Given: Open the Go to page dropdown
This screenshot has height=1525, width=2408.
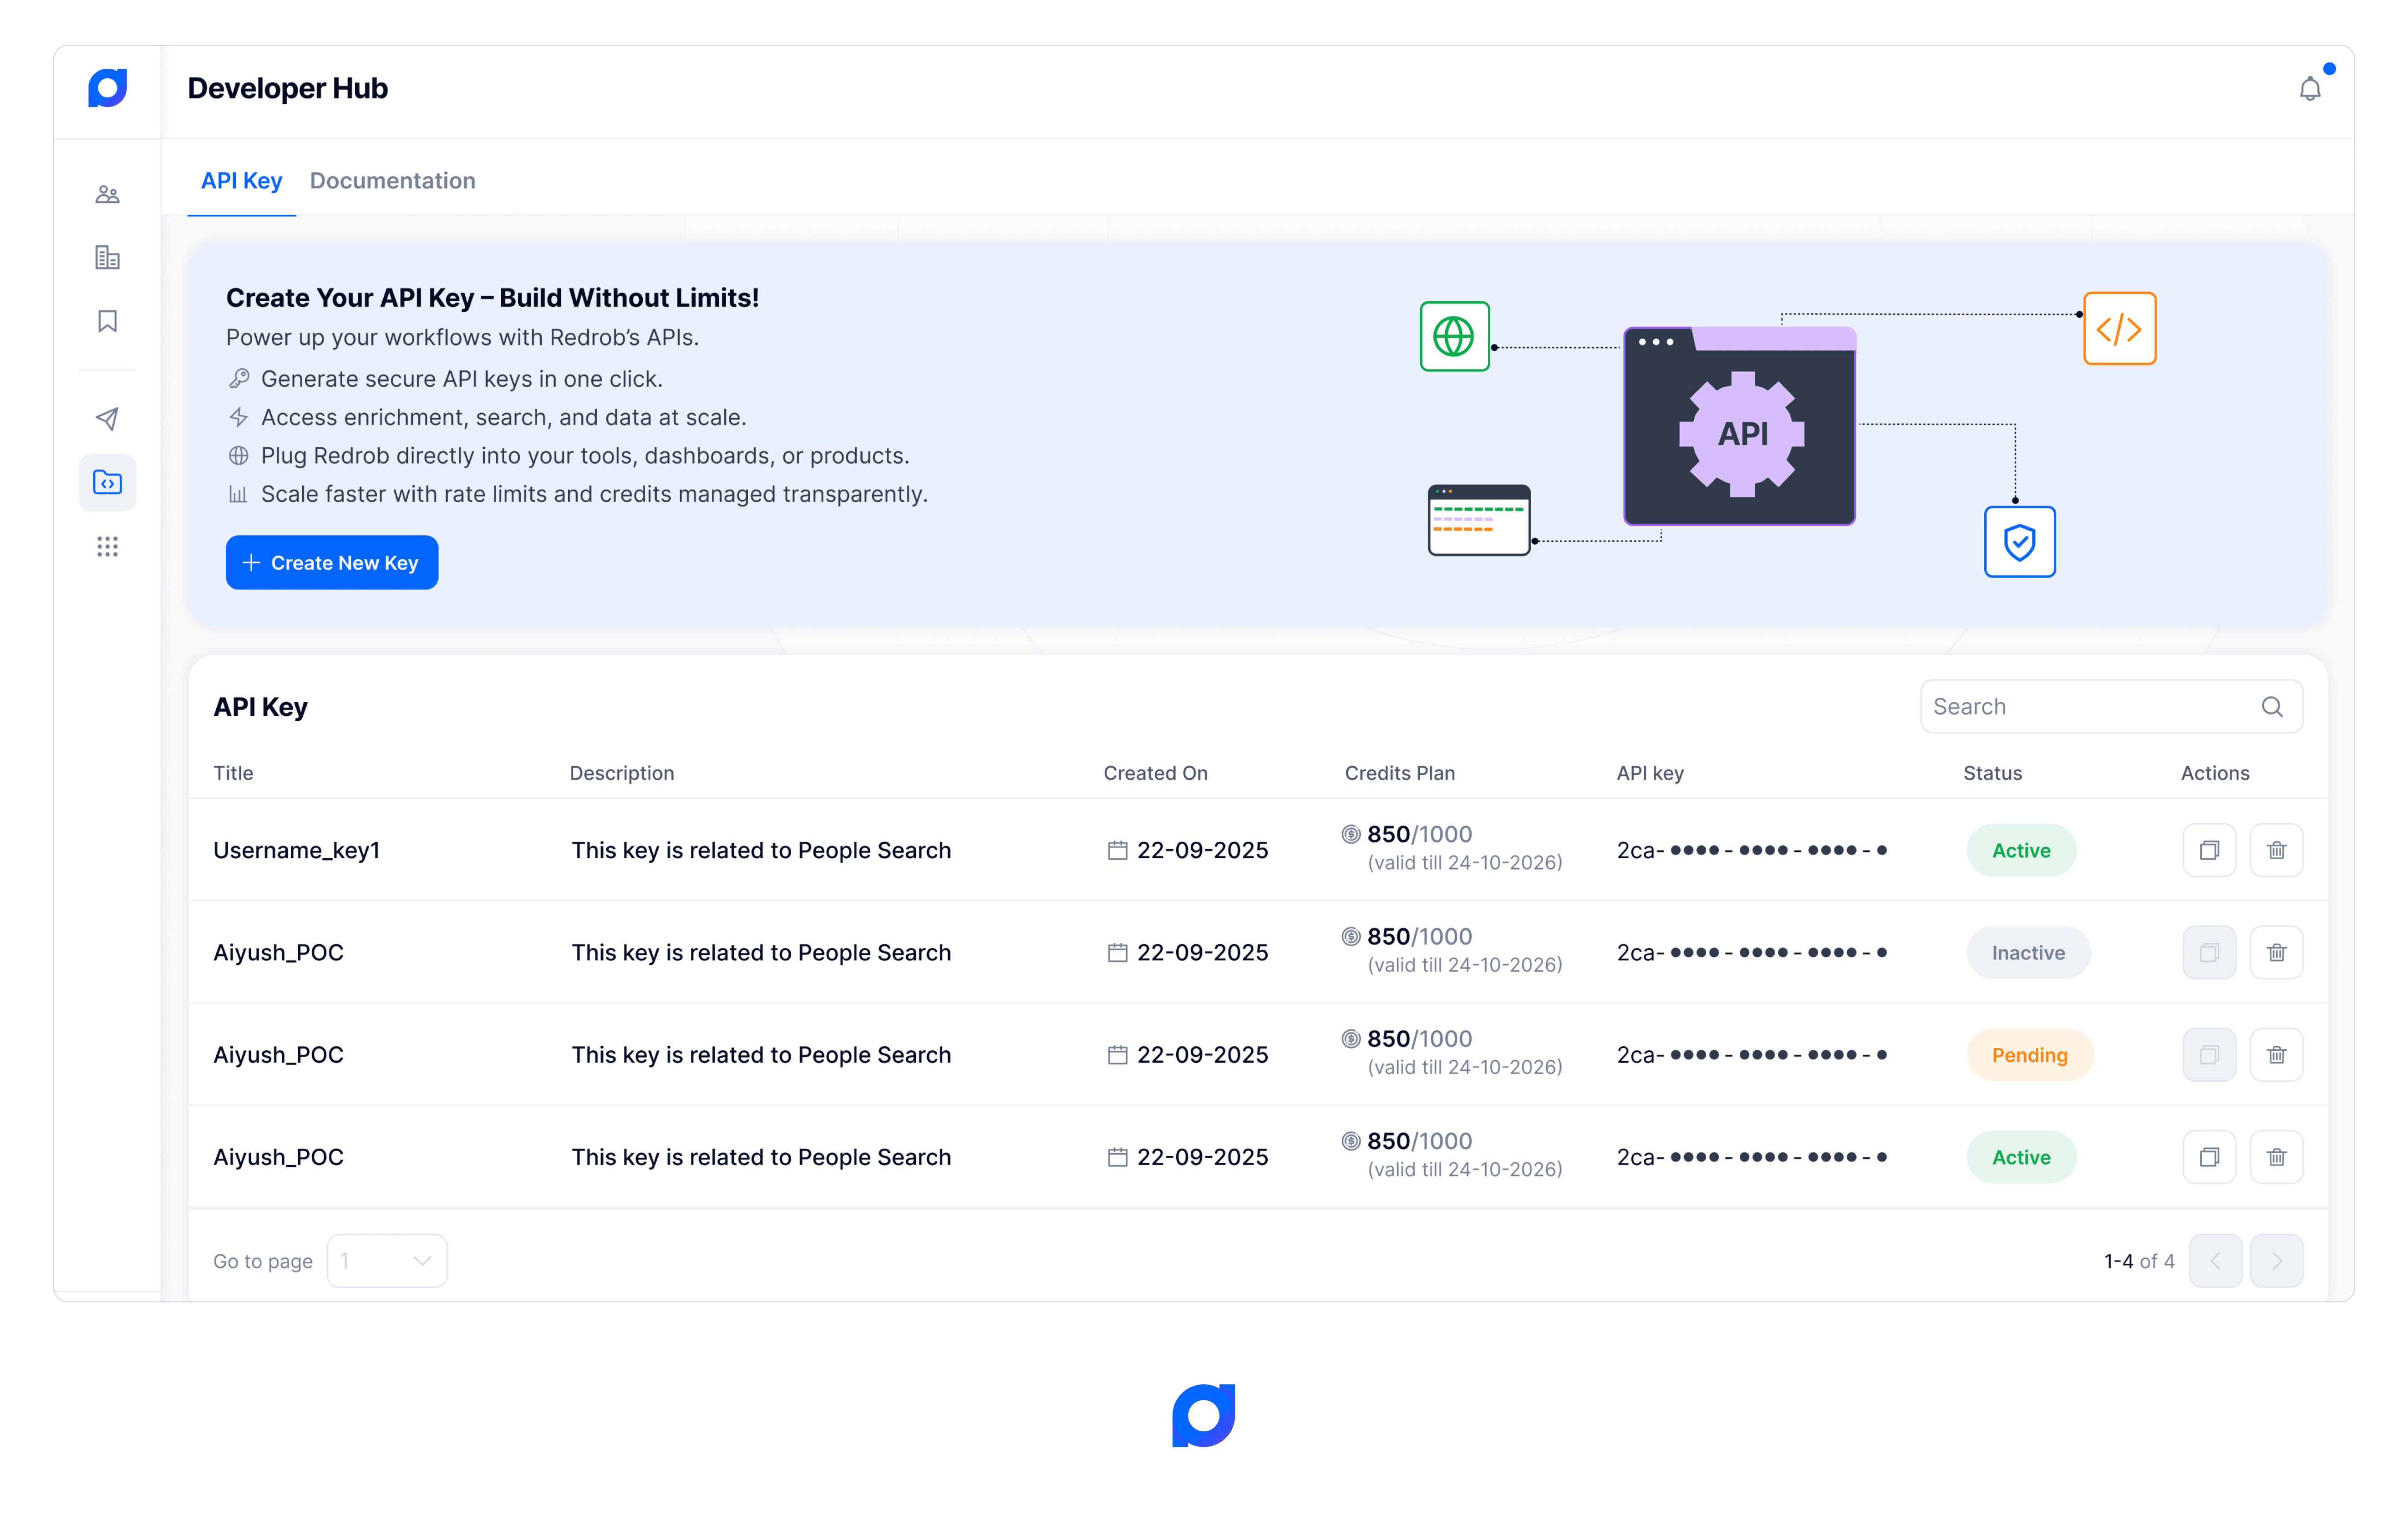Looking at the screenshot, I should click(388, 1260).
